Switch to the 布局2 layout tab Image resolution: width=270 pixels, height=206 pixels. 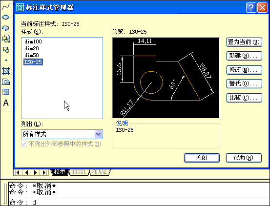[x=100, y=172]
